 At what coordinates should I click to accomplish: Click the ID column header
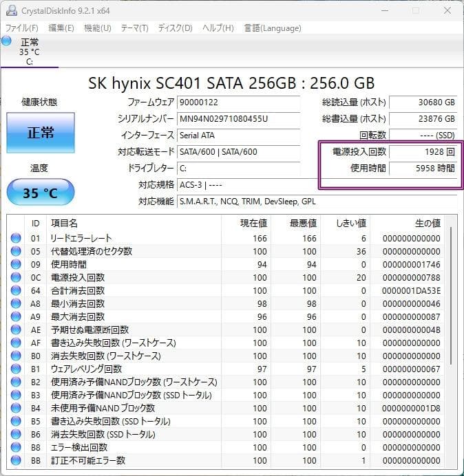(36, 224)
